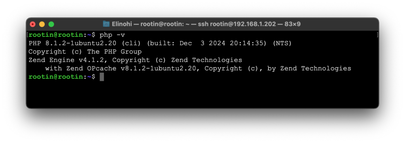Click the empty black area below the prompt
This screenshot has height=143, width=405.
tap(202, 94)
